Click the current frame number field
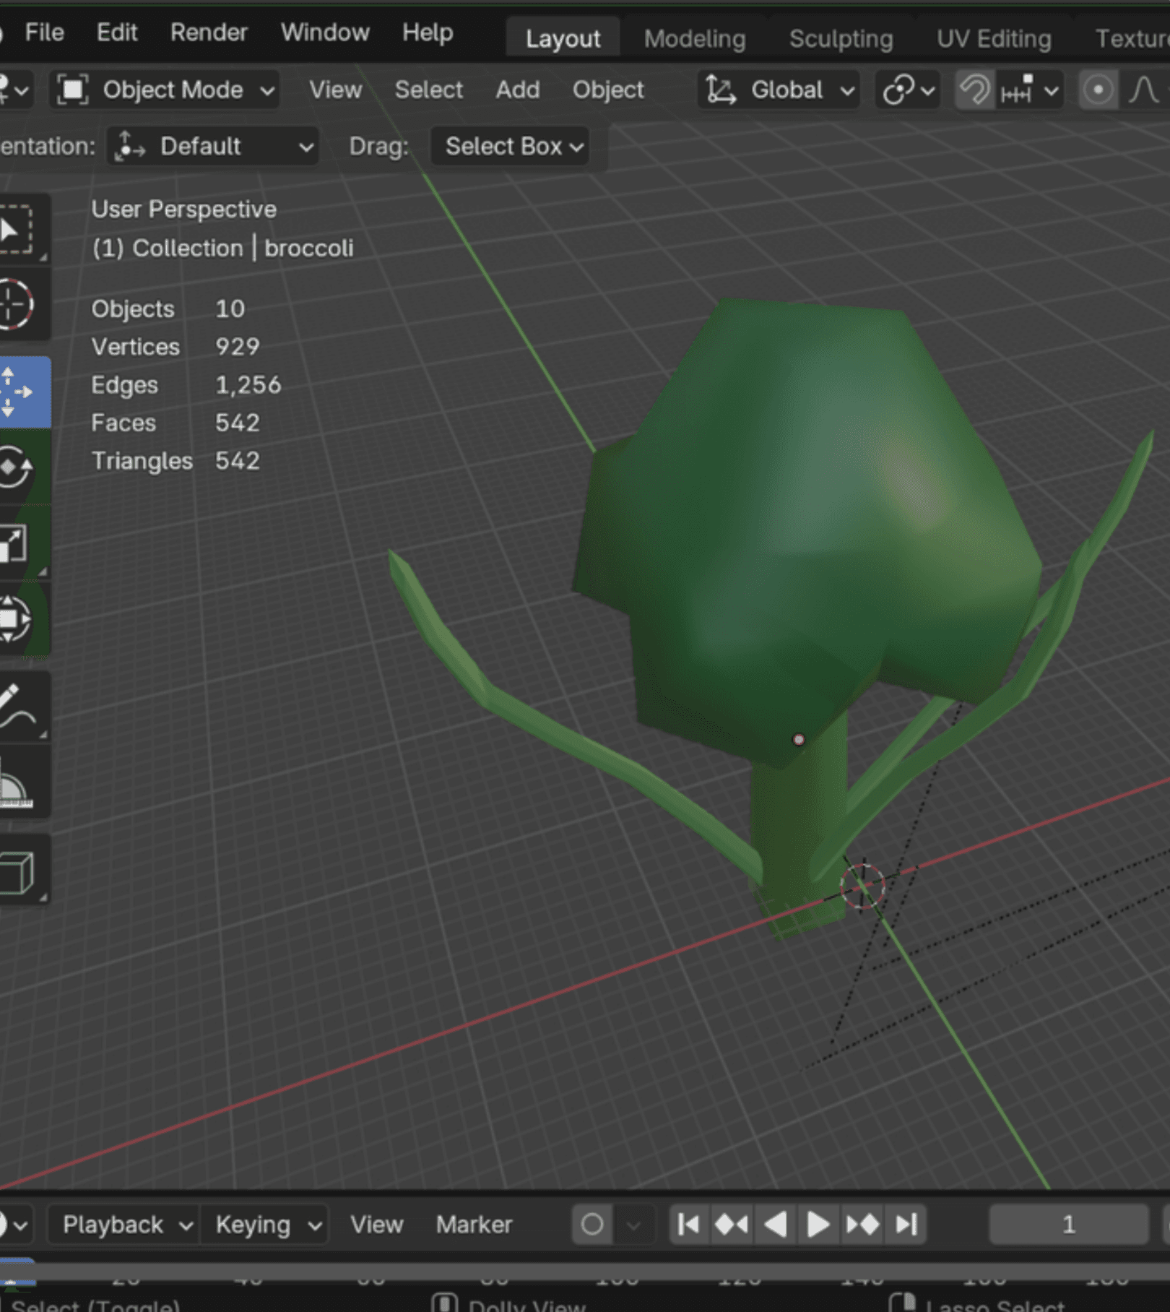The height and width of the screenshot is (1312, 1170). pos(1068,1225)
